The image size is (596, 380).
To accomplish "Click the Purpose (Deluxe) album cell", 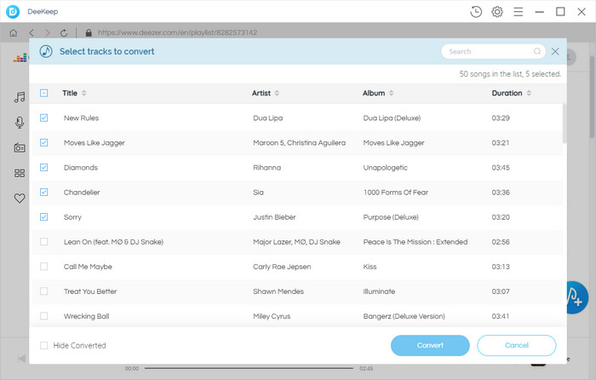I will click(391, 216).
